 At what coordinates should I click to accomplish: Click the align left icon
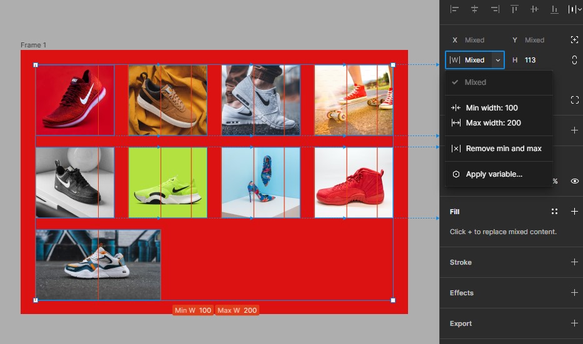tap(455, 9)
